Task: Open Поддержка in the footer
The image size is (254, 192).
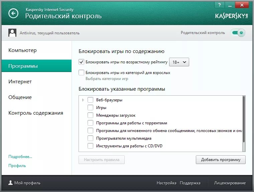Action: pos(190,183)
